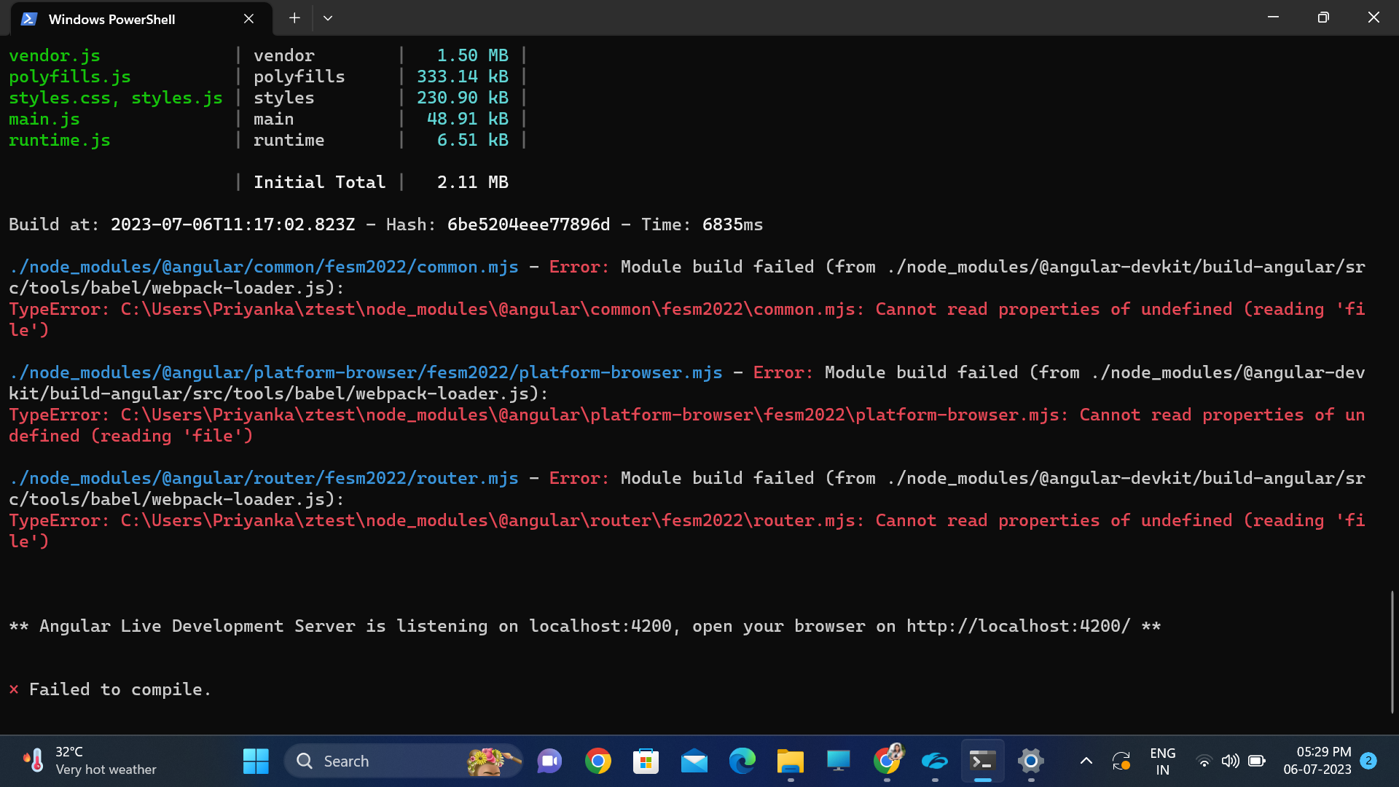Open the new tab dropdown chevron
Viewport: 1399px width, 787px height.
click(328, 17)
